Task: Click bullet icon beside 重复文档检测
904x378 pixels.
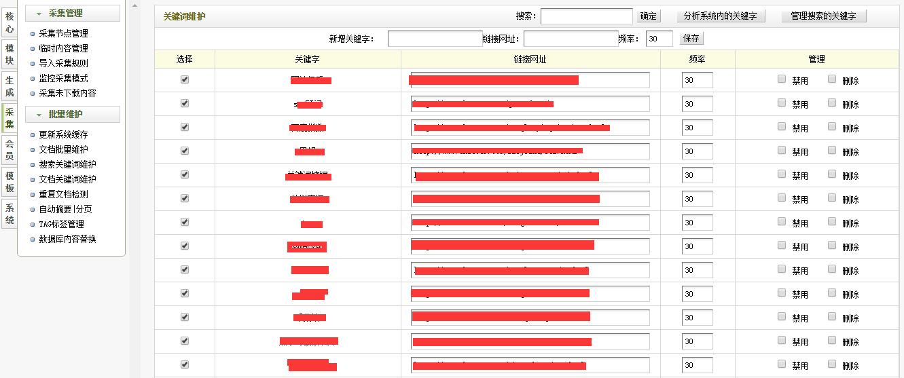Action: tap(33, 195)
